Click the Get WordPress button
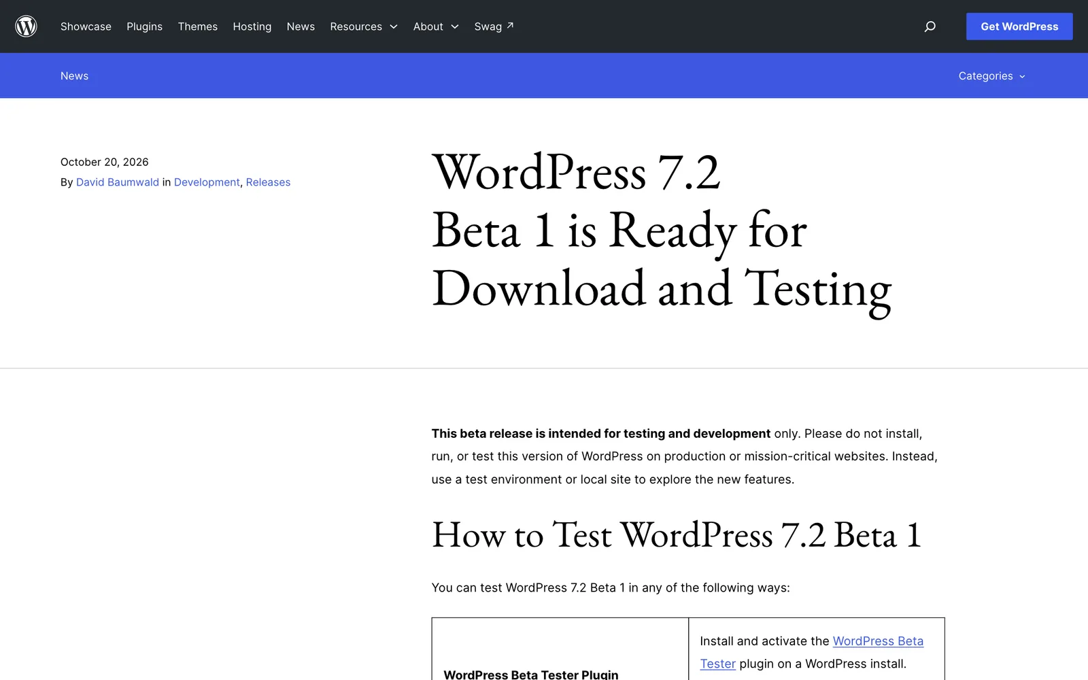 pyautogui.click(x=1019, y=27)
